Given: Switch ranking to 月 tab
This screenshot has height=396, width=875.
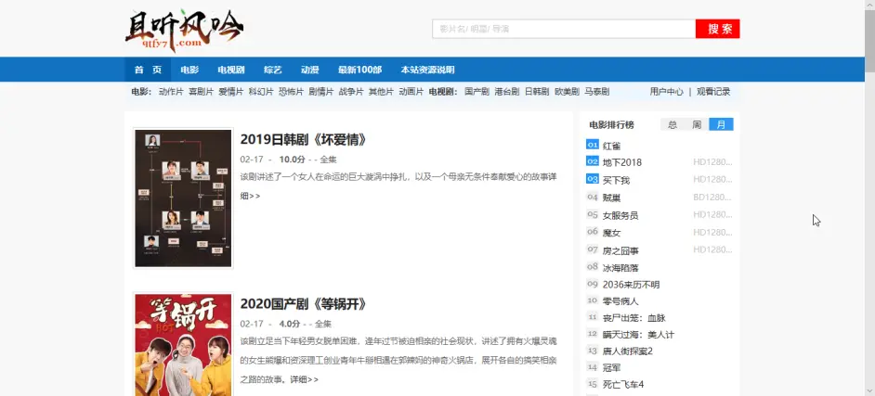Looking at the screenshot, I should click(x=721, y=125).
